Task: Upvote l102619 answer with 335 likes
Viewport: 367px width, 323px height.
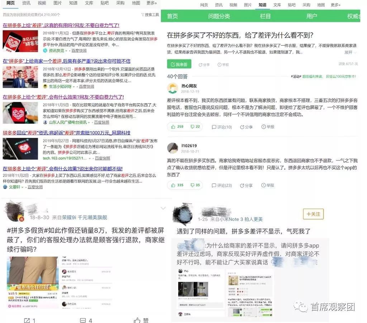Action: [177, 185]
